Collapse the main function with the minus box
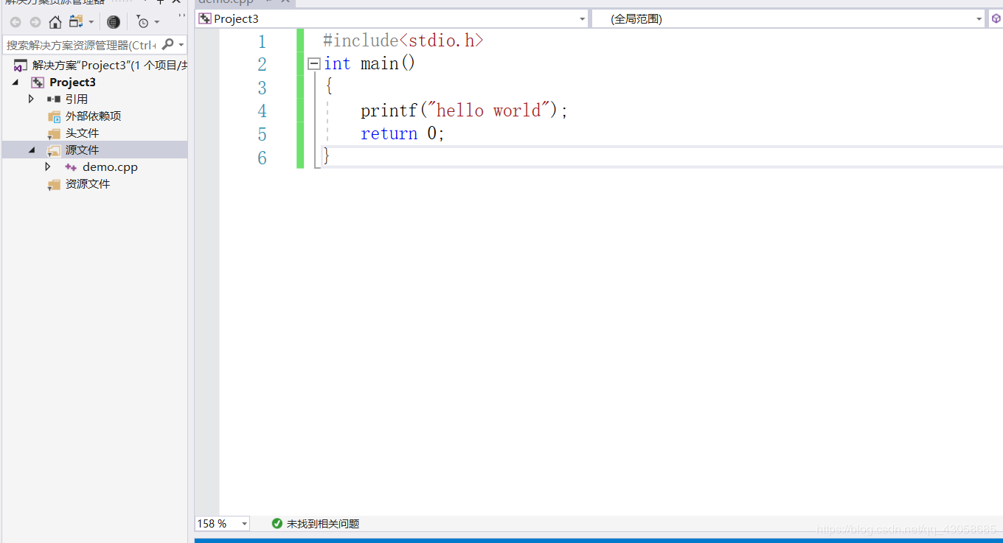Viewport: 1003px width, 543px height. point(313,63)
